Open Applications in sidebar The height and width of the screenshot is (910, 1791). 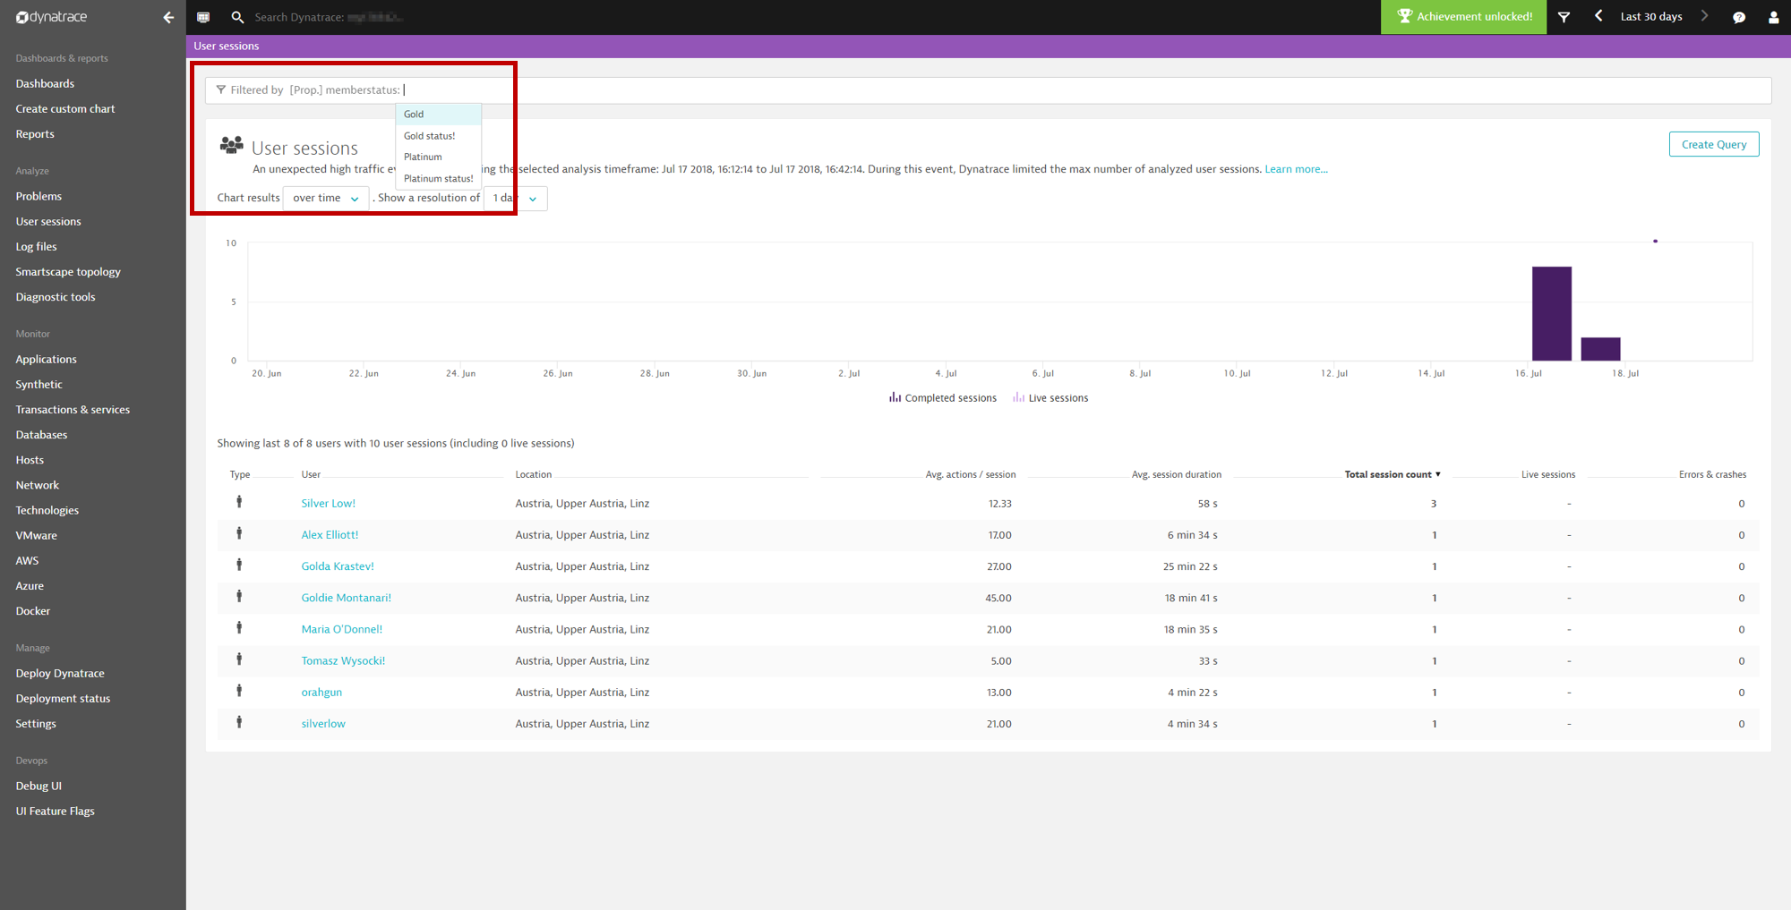pyautogui.click(x=47, y=359)
